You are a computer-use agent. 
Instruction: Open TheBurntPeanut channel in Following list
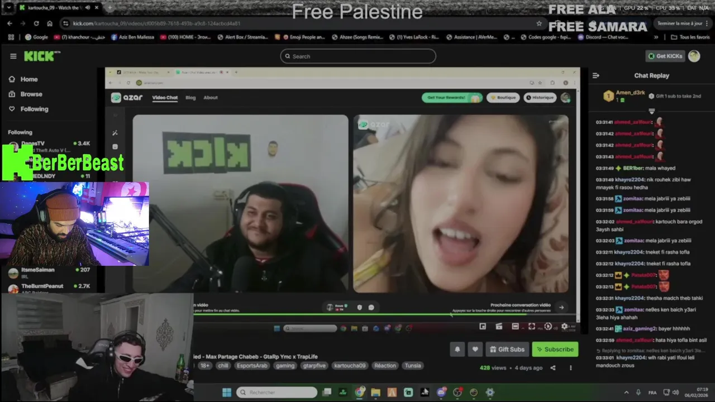tap(49, 289)
